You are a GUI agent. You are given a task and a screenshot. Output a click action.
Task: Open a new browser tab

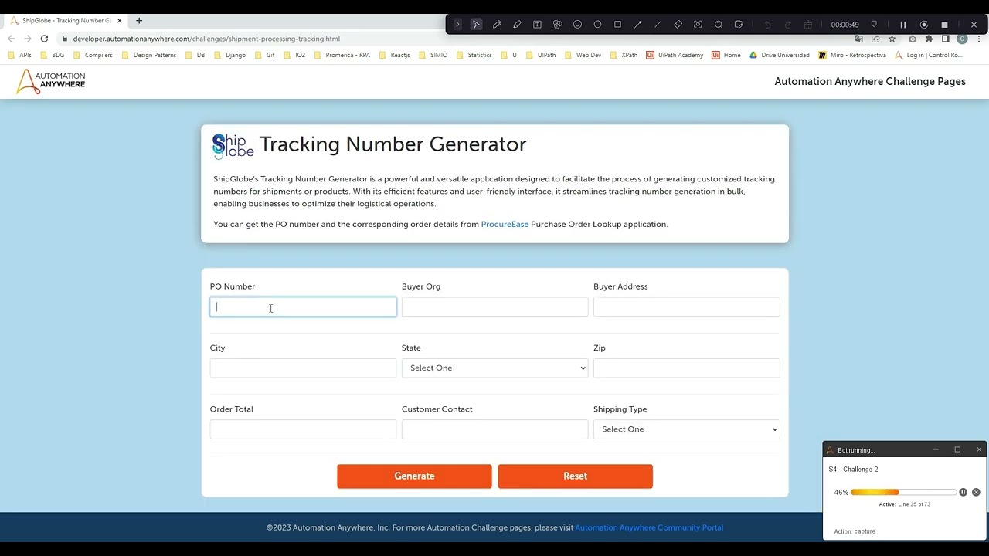[139, 21]
